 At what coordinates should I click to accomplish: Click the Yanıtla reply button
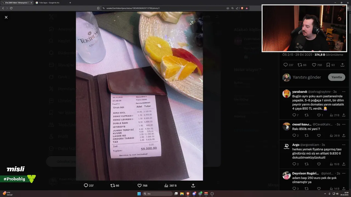tap(336, 77)
